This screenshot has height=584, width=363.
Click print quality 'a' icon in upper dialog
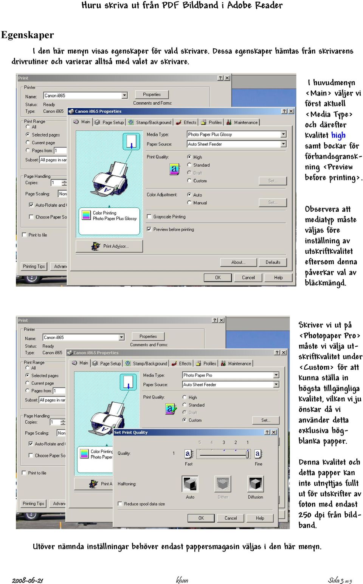(174, 169)
